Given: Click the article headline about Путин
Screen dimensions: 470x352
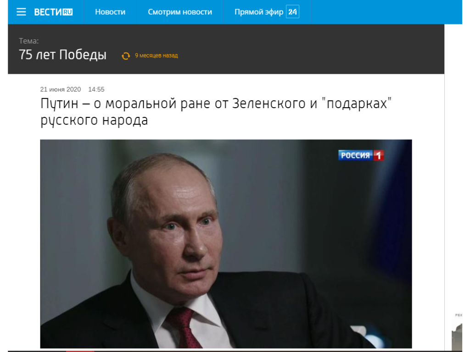Looking at the screenshot, I should pos(216,112).
